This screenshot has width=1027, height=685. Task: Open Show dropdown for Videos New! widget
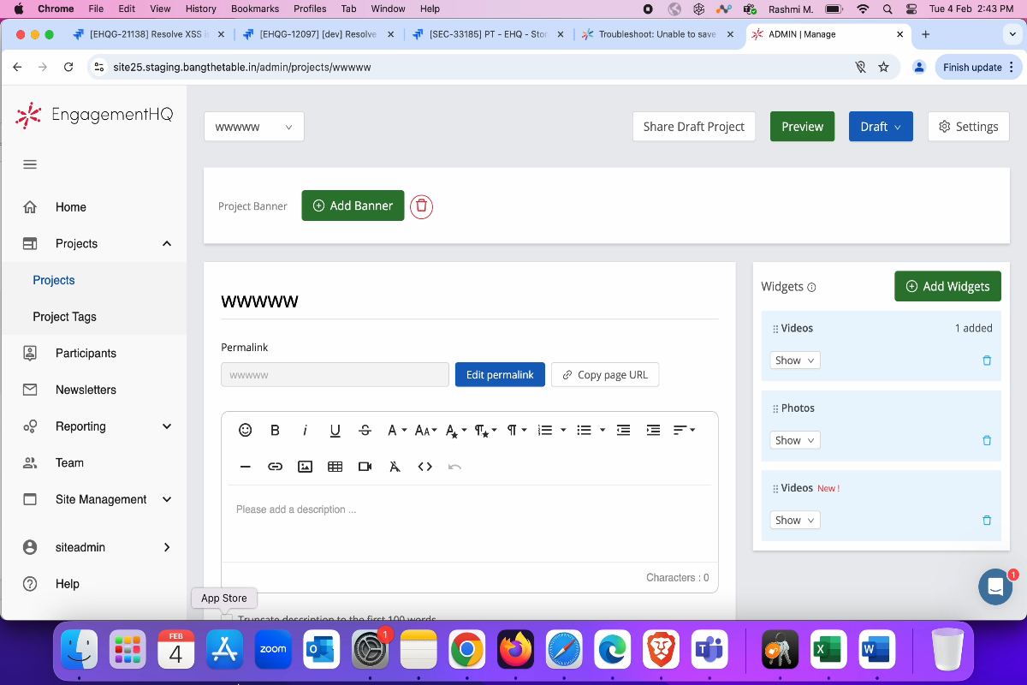(795, 520)
